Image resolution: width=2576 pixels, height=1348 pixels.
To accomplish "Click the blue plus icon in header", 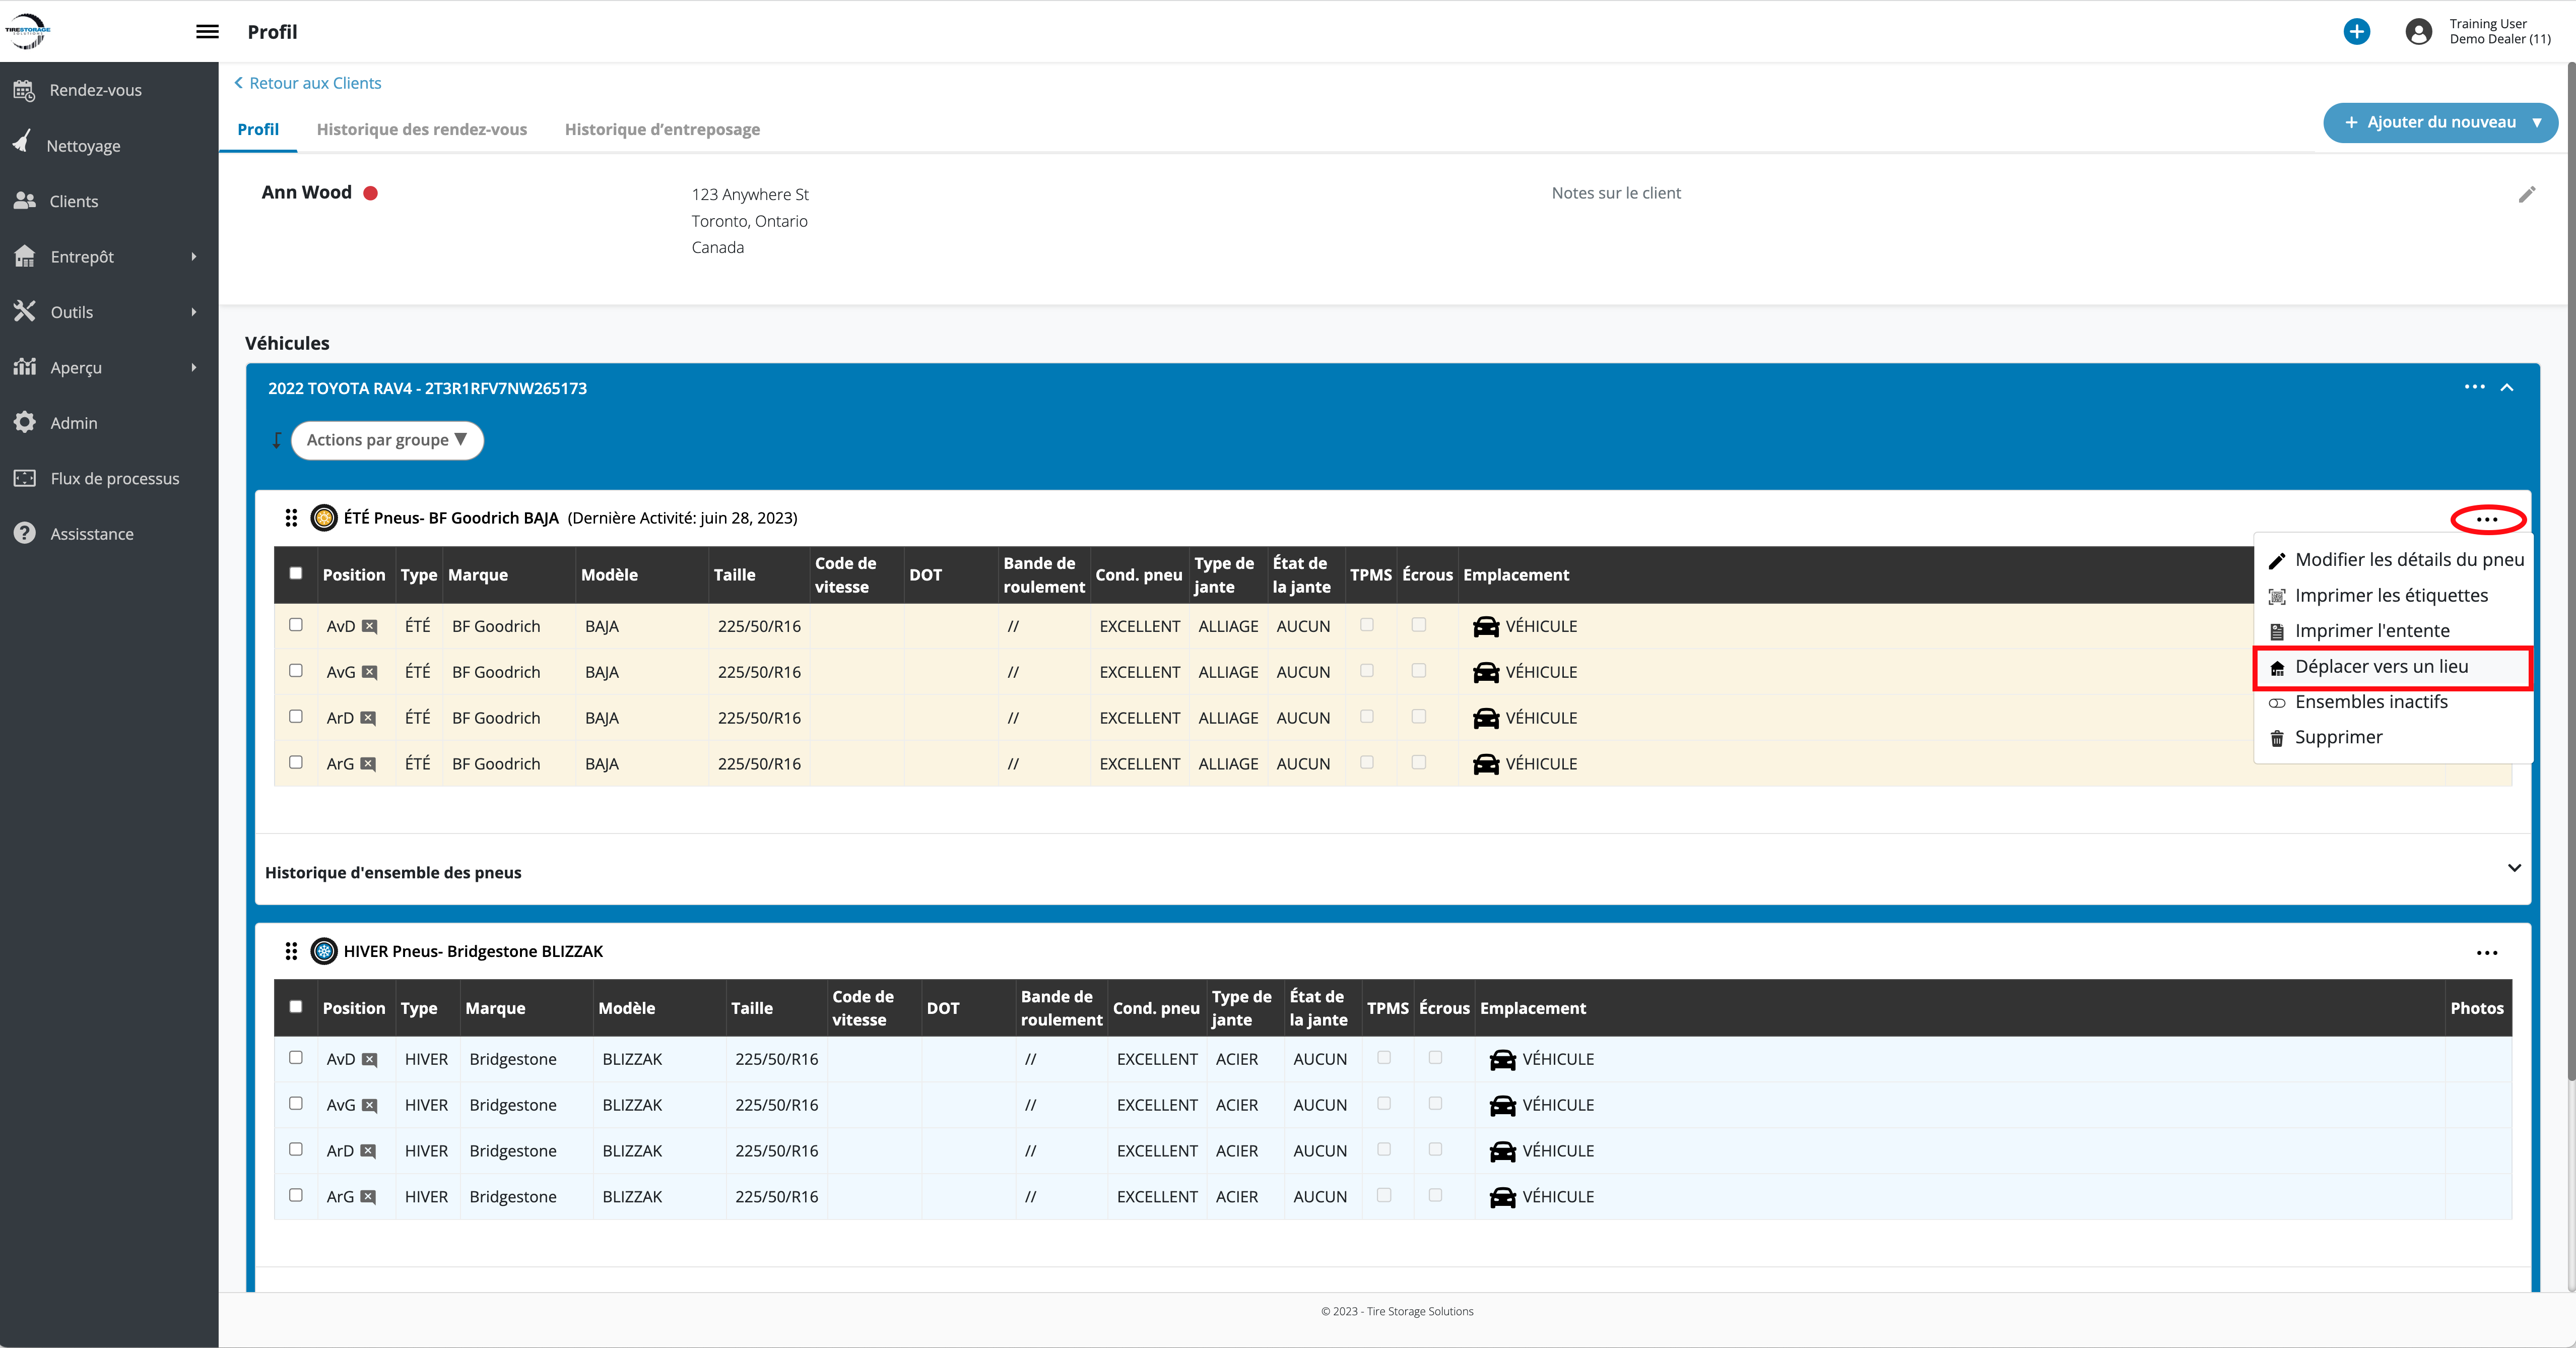I will [x=2356, y=32].
